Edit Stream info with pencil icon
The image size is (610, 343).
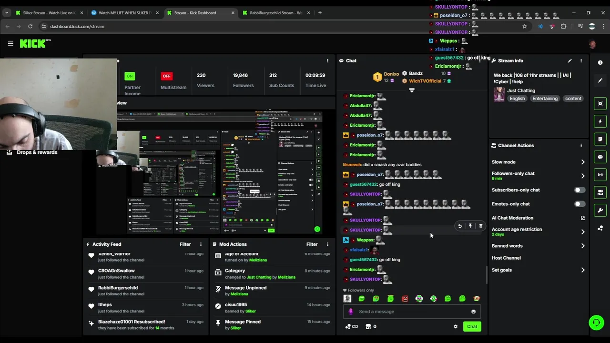tap(569, 61)
